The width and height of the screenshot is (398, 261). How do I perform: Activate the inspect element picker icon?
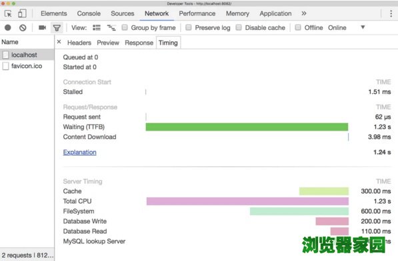[x=8, y=13]
